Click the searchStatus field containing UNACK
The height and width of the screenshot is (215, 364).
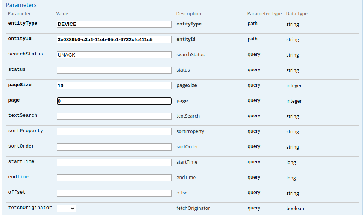tap(114, 55)
